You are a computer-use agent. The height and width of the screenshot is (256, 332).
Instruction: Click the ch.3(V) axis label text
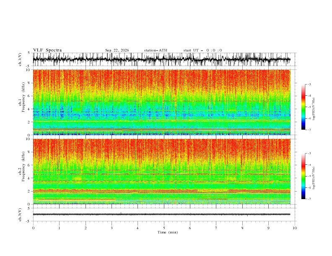[20, 215]
